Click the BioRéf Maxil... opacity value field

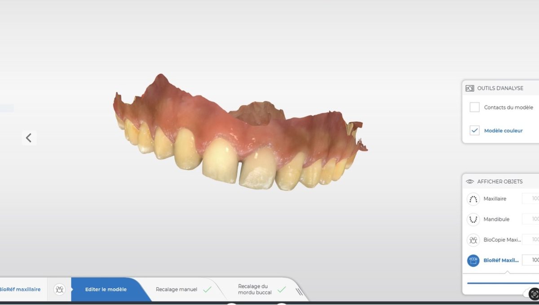tap(530, 260)
